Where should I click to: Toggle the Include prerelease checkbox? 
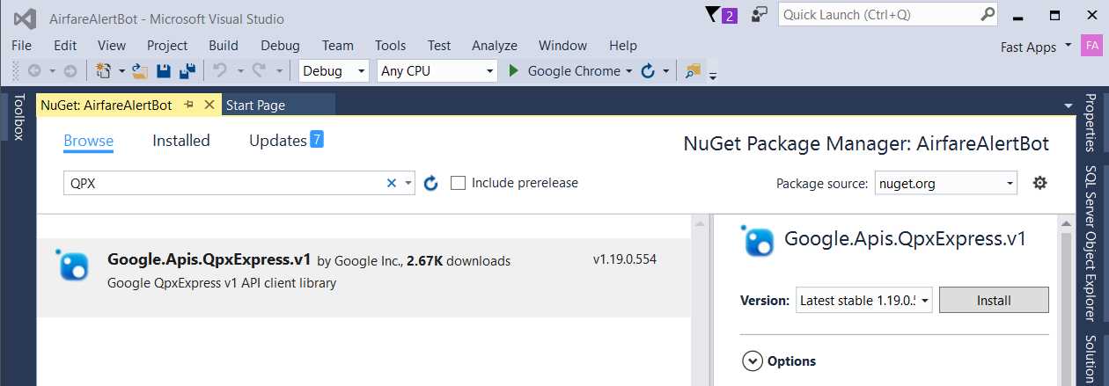coord(458,183)
